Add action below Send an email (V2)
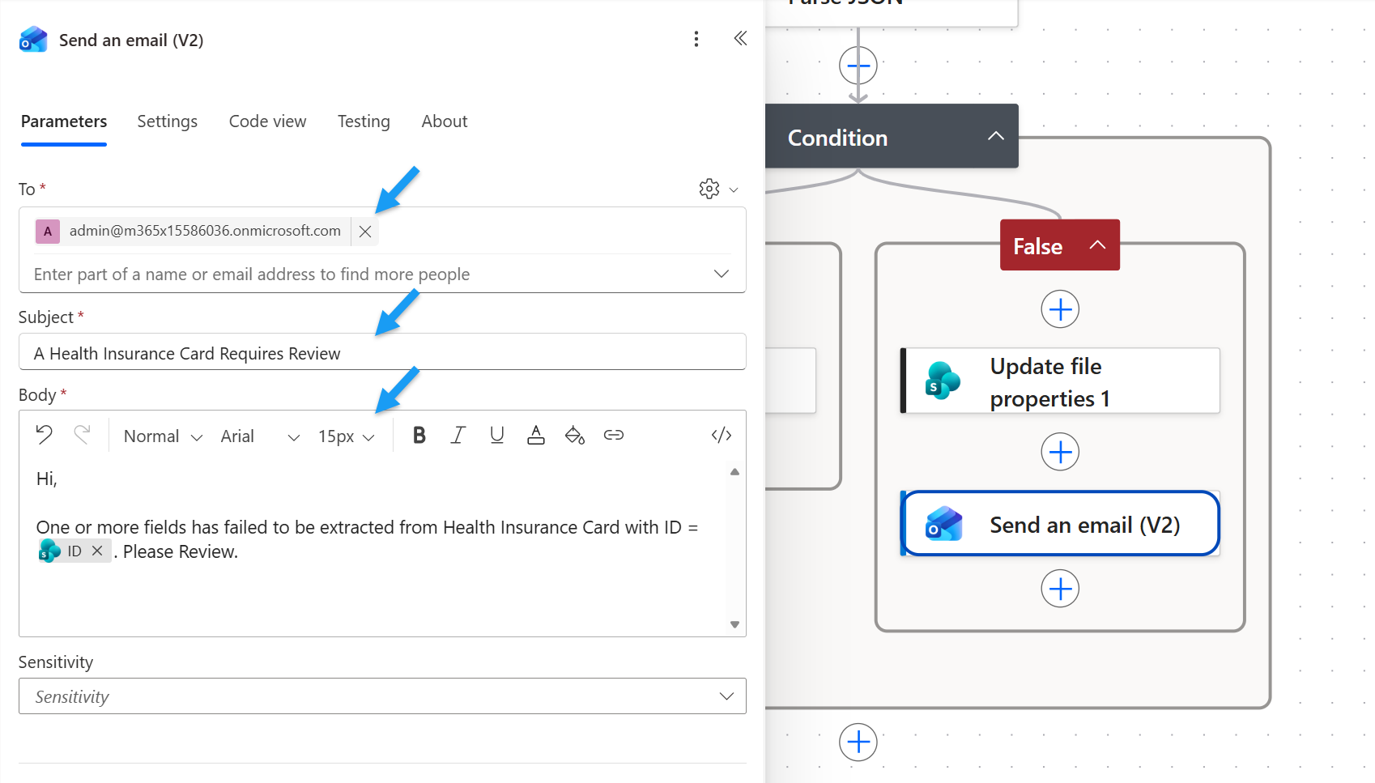The height and width of the screenshot is (783, 1375). pos(1060,589)
